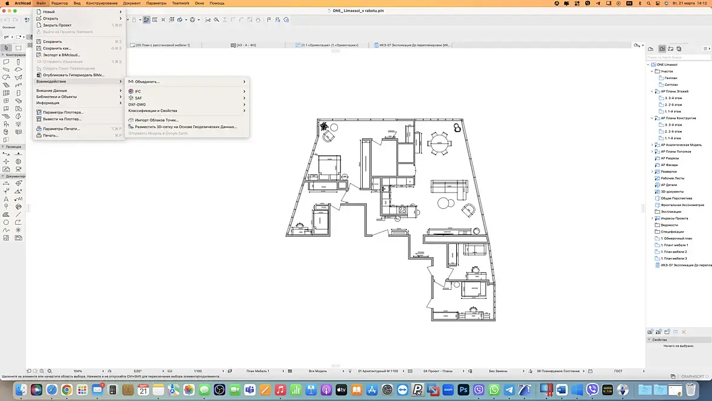Select the Column tool in toolbox

(19, 62)
